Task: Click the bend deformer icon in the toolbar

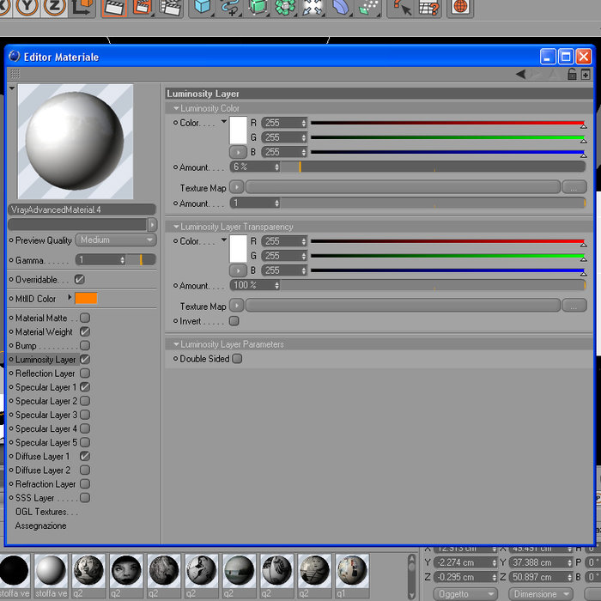Action: tap(340, 7)
